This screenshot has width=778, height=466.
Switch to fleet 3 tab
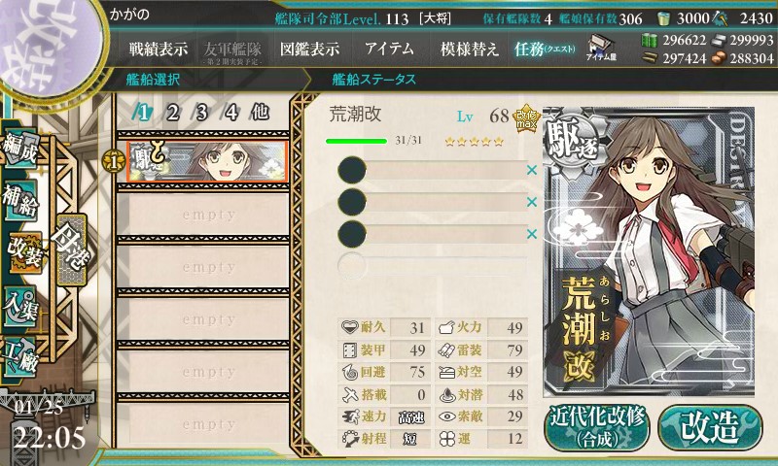(x=201, y=113)
